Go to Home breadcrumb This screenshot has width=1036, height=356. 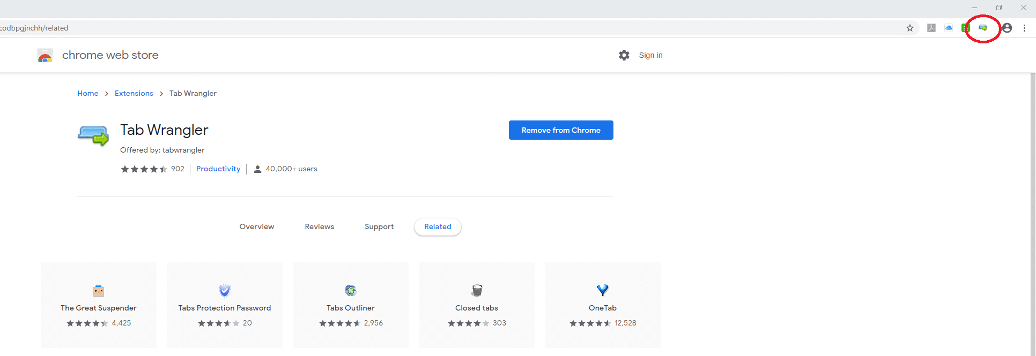pos(88,93)
